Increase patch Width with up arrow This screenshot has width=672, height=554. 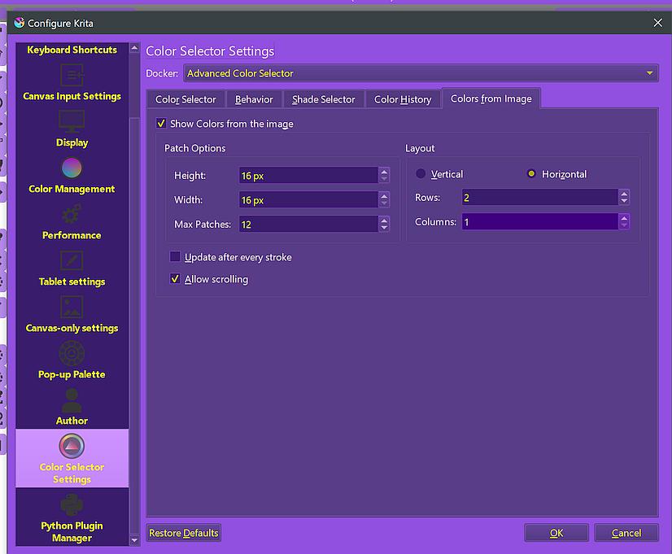click(x=384, y=196)
